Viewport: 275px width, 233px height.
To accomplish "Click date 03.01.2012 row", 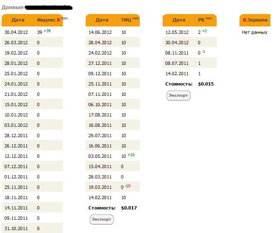I will (x=32, y=126).
